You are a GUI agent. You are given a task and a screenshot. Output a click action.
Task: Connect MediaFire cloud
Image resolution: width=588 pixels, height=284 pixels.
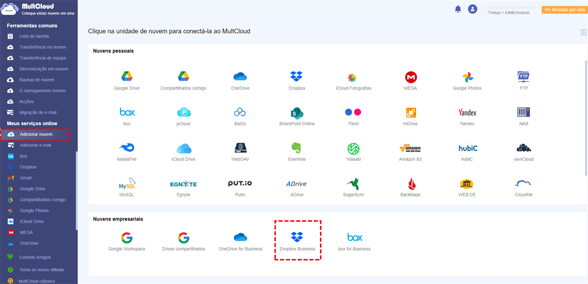click(x=127, y=148)
